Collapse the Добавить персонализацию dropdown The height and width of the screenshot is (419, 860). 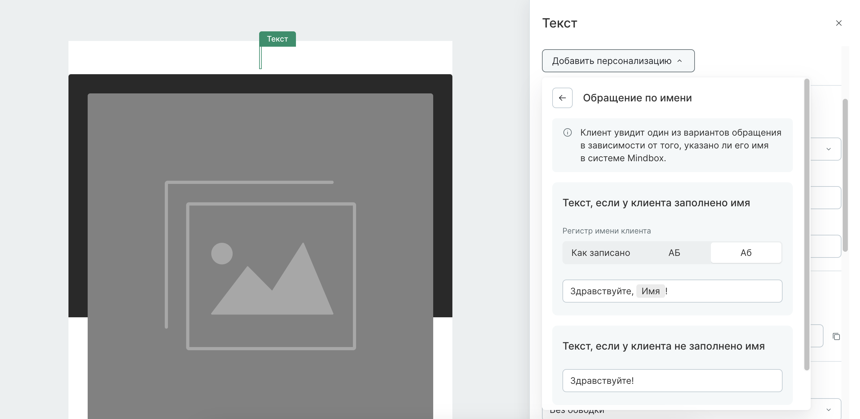618,61
